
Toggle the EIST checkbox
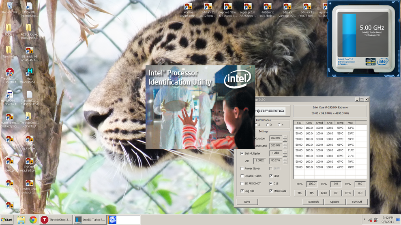(x=271, y=176)
